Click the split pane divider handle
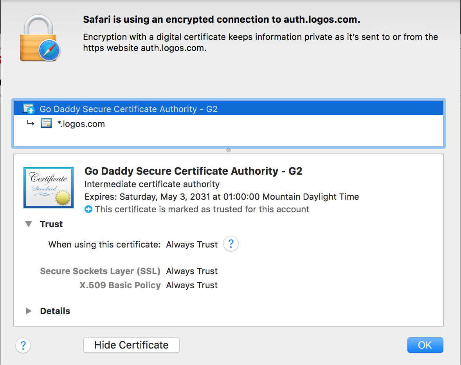Image resolution: width=461 pixels, height=365 pixels. [x=229, y=150]
